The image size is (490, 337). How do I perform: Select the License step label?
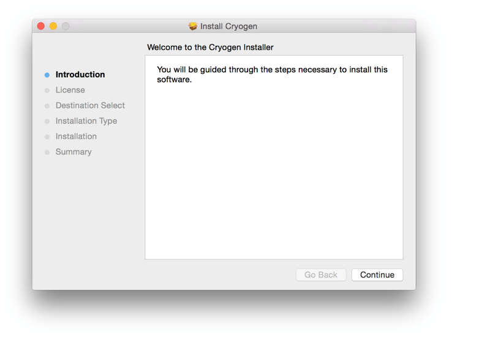pos(70,90)
